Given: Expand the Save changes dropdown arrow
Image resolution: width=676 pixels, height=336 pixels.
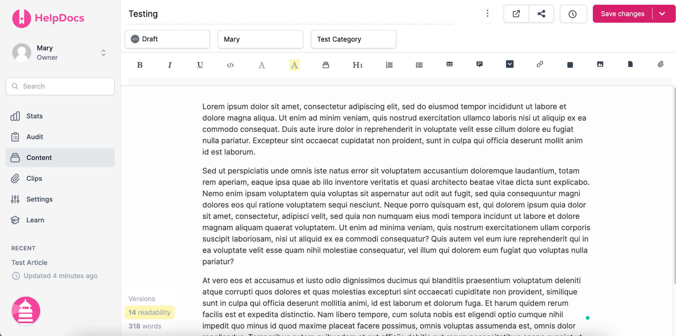Looking at the screenshot, I should (x=662, y=14).
